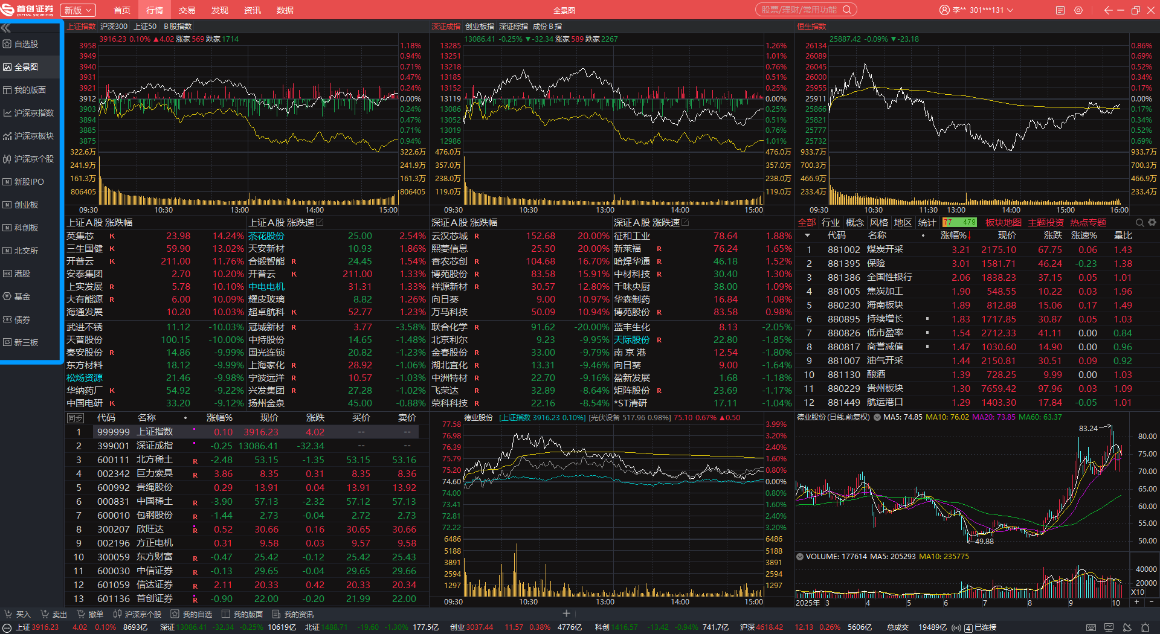Image resolution: width=1160 pixels, height=634 pixels.
Task: Open the 板块地图 link
Action: point(1003,223)
